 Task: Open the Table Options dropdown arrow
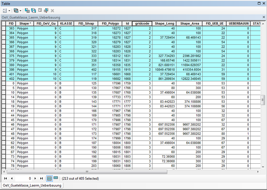[x=9, y=11]
